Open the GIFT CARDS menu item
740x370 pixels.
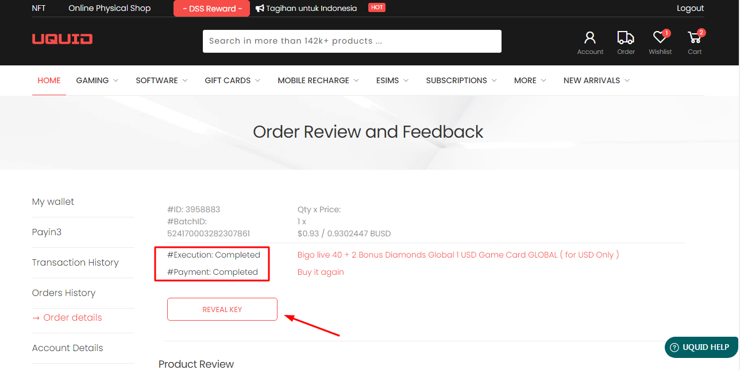[228, 80]
